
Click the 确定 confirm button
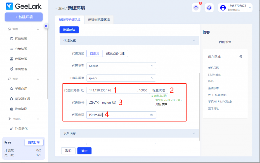coord(84,151)
